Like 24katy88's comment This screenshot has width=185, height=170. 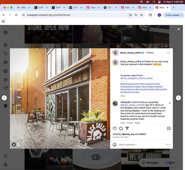[170, 103]
